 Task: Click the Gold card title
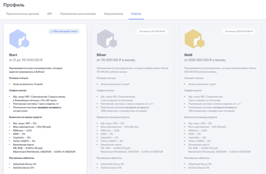tap(188, 55)
